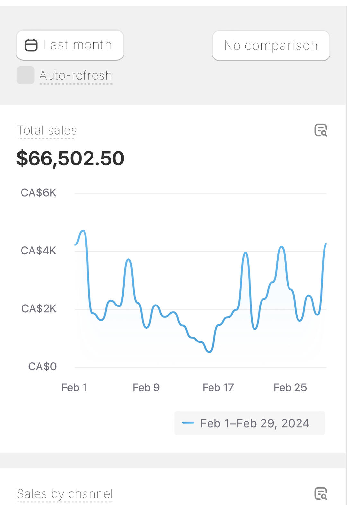Click the CA$4K y-axis label
This screenshot has width=347, height=505.
[39, 251]
